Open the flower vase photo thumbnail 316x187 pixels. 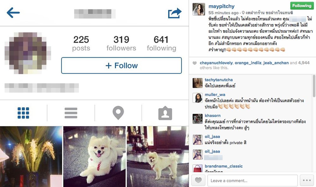pos(31,157)
